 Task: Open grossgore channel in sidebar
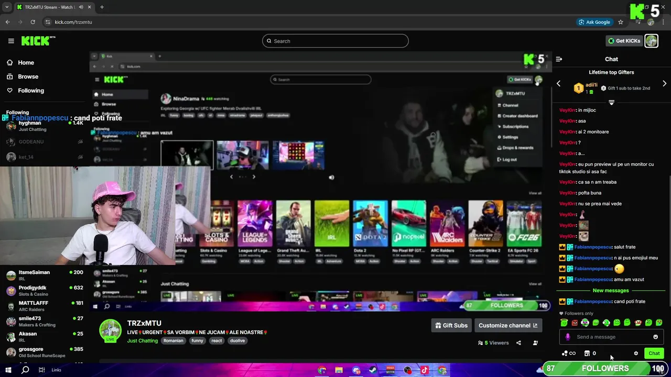[x=45, y=352]
